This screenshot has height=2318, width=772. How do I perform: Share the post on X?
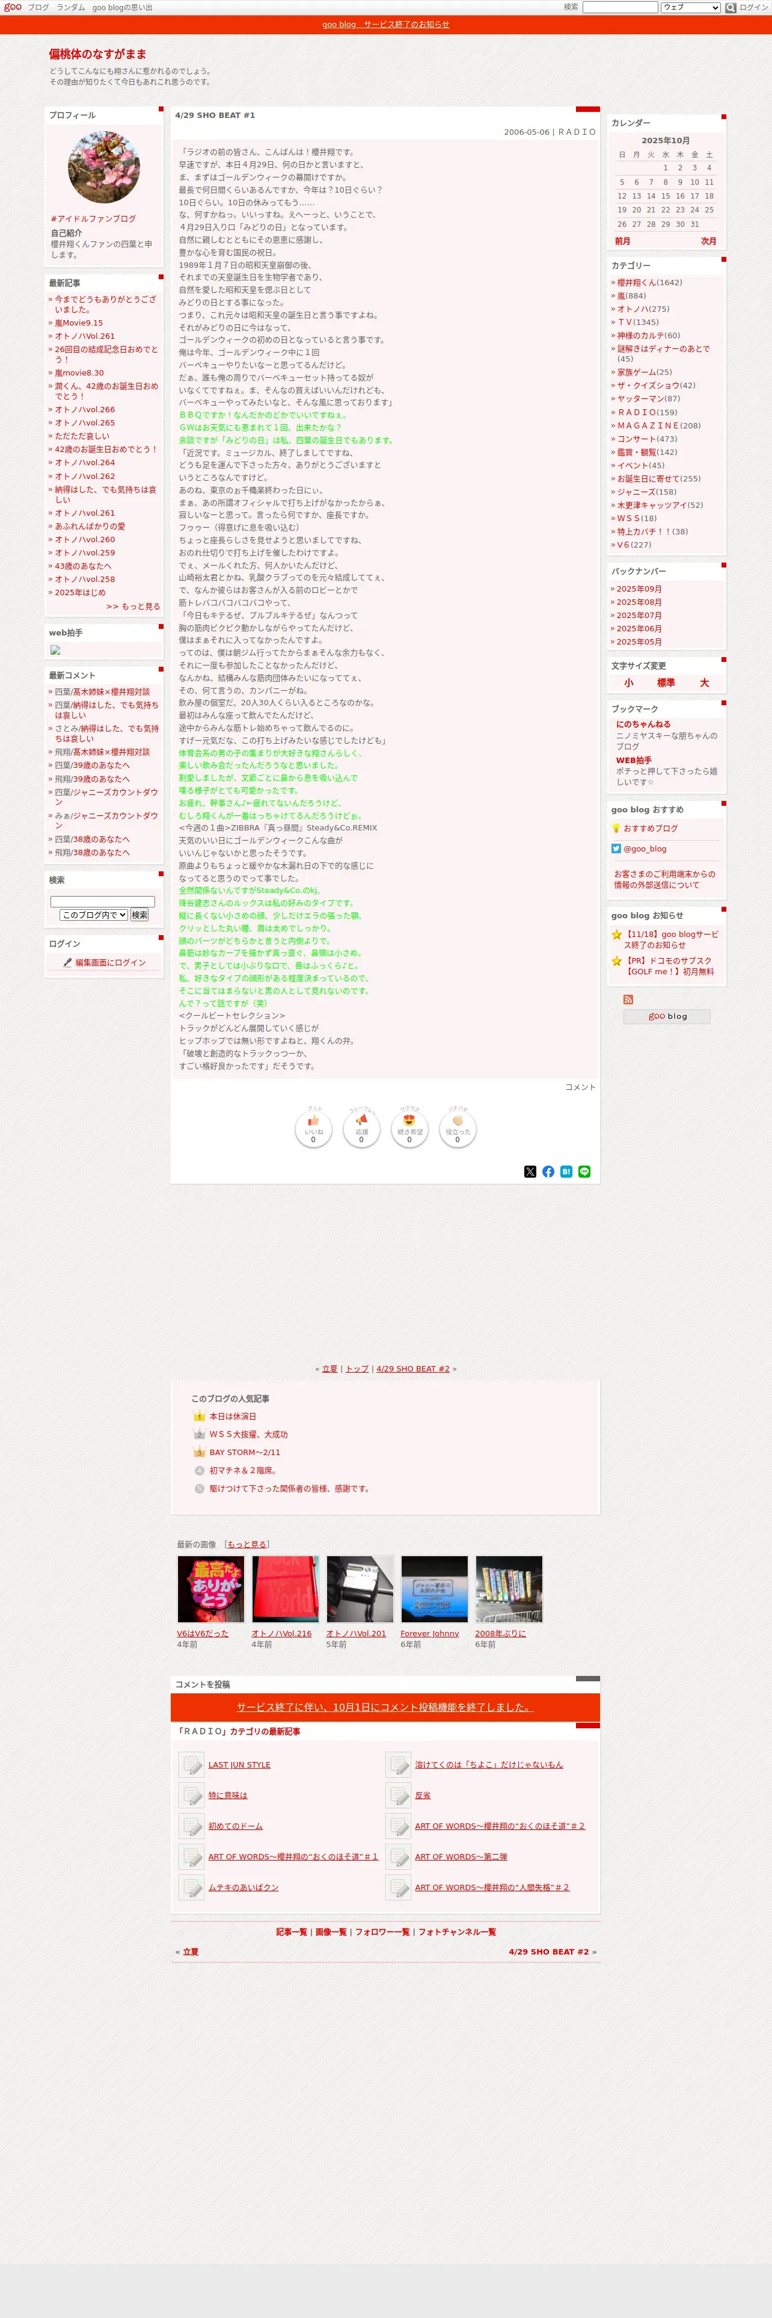(530, 1172)
